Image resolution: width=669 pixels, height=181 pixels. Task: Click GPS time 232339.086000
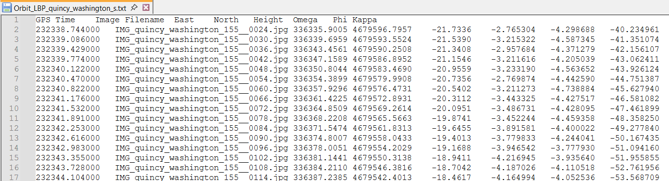click(68, 39)
